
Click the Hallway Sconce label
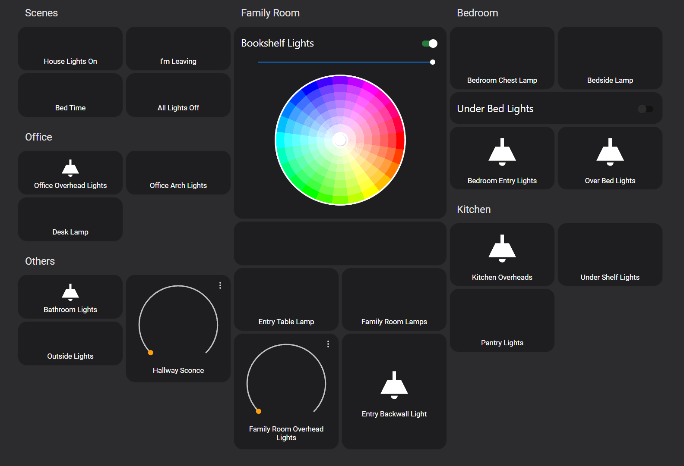point(178,370)
